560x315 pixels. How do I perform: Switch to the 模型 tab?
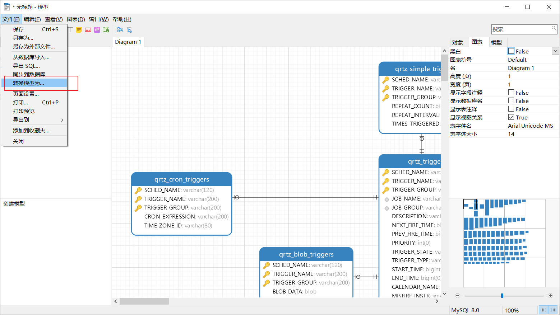(498, 42)
